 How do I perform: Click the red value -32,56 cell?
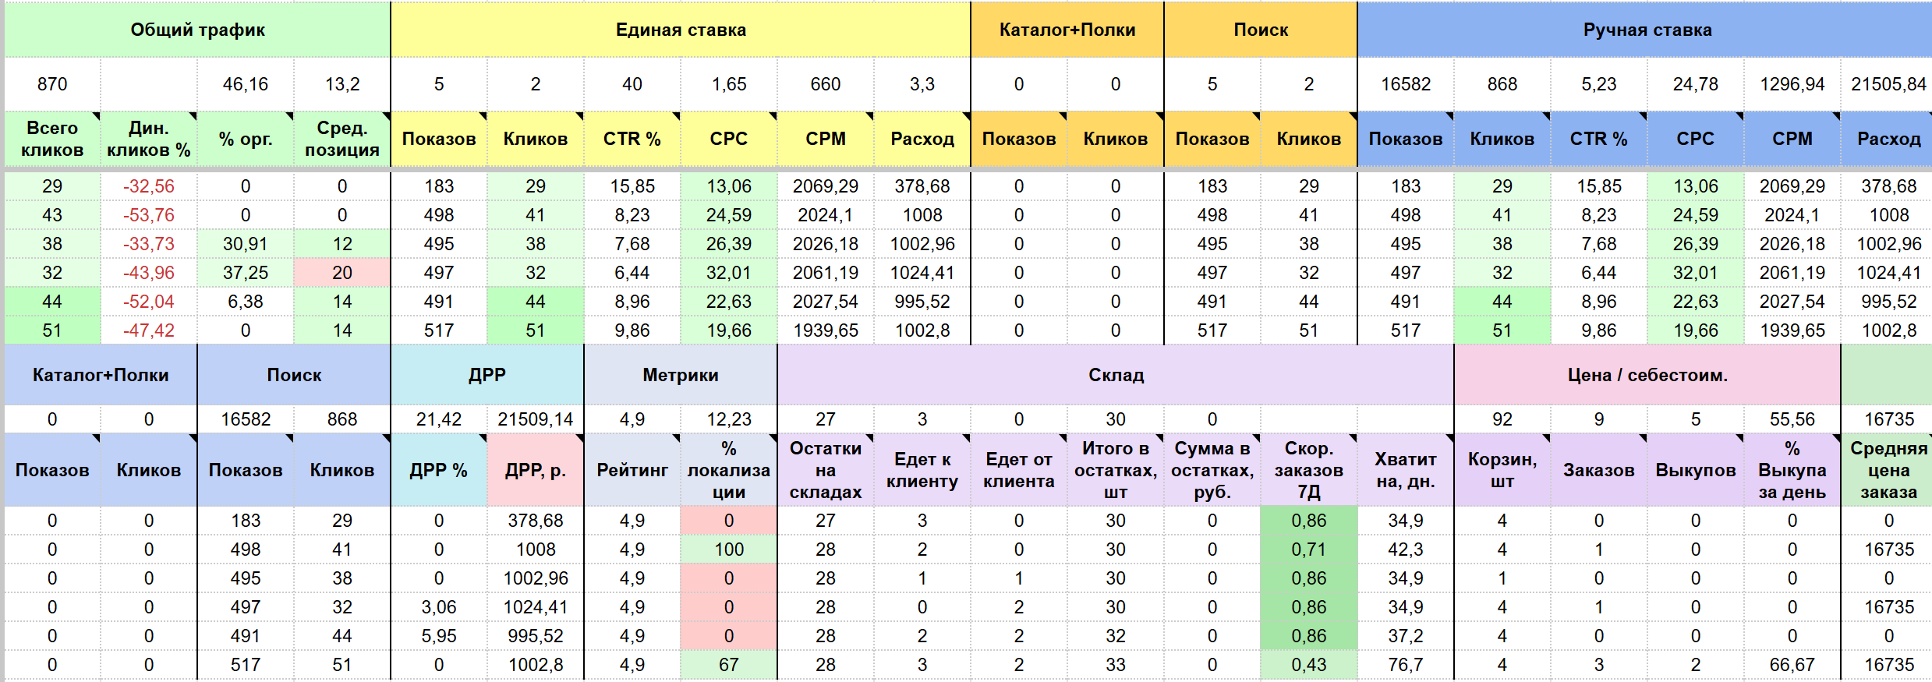coord(149,186)
